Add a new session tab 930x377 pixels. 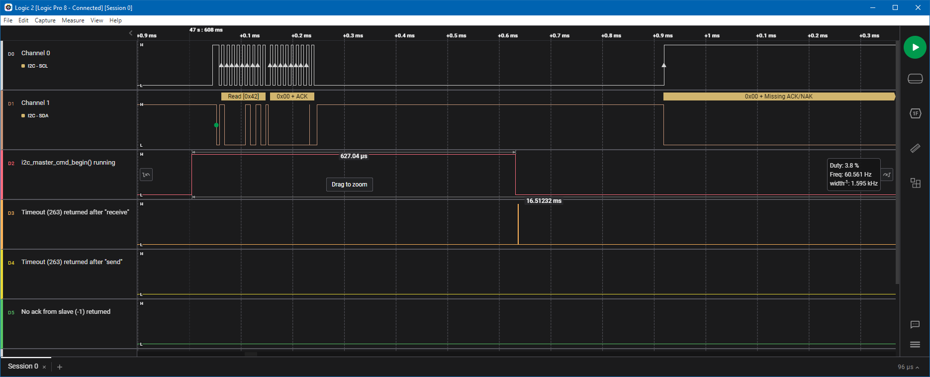click(x=60, y=367)
